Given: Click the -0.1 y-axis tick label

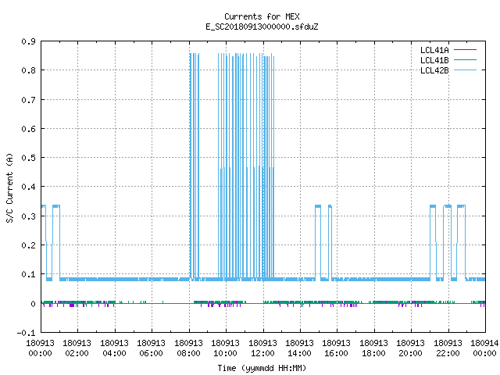Looking at the screenshot, I should tap(26, 333).
